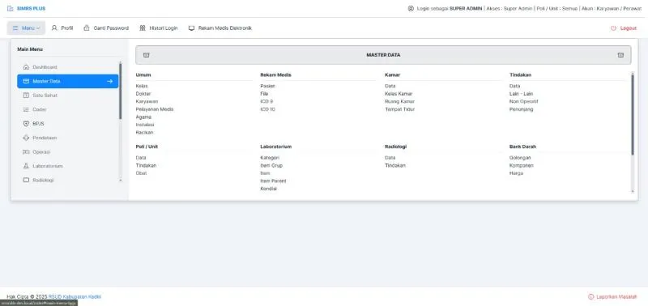Screen dimensions: 648x306
Task: Open Instalasi under Umum
Action: 145,125
